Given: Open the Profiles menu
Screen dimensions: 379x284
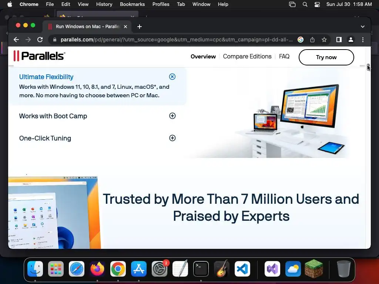Looking at the screenshot, I should click(x=161, y=4).
